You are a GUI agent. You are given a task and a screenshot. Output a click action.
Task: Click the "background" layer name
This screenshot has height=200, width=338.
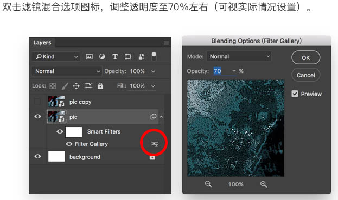pos(85,157)
